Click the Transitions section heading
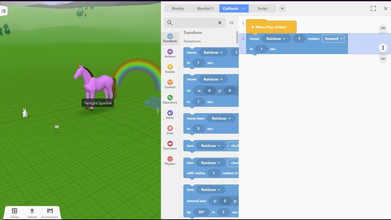The image size is (391, 220). click(192, 41)
